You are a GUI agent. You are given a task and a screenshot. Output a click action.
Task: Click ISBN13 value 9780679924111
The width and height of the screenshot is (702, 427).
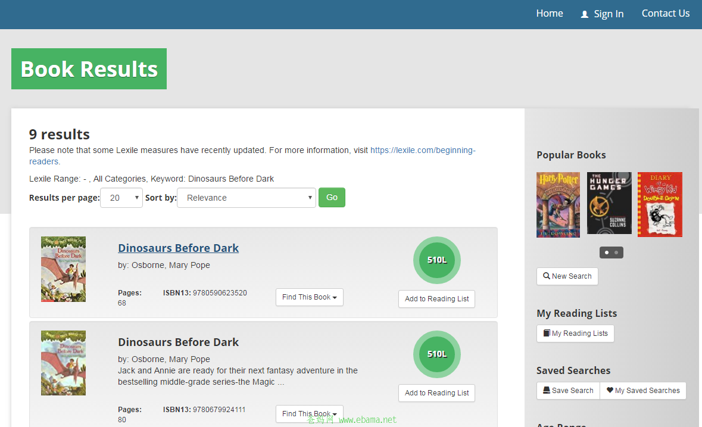pyautogui.click(x=219, y=410)
